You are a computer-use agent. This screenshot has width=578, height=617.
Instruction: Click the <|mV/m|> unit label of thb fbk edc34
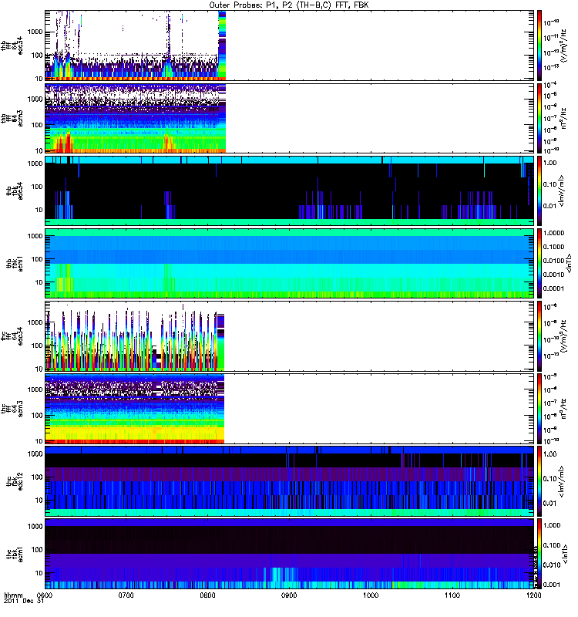click(562, 190)
